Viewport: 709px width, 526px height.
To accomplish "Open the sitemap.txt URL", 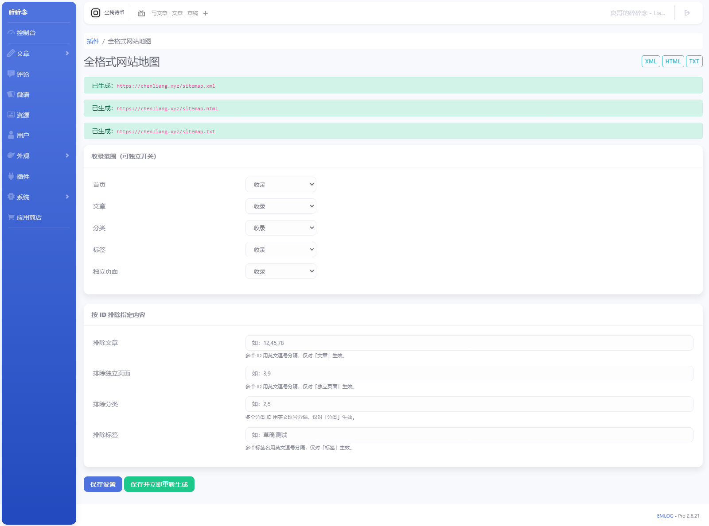I will coord(166,131).
